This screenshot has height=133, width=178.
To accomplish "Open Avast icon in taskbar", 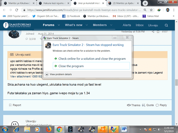I will (x=103, y=129).
